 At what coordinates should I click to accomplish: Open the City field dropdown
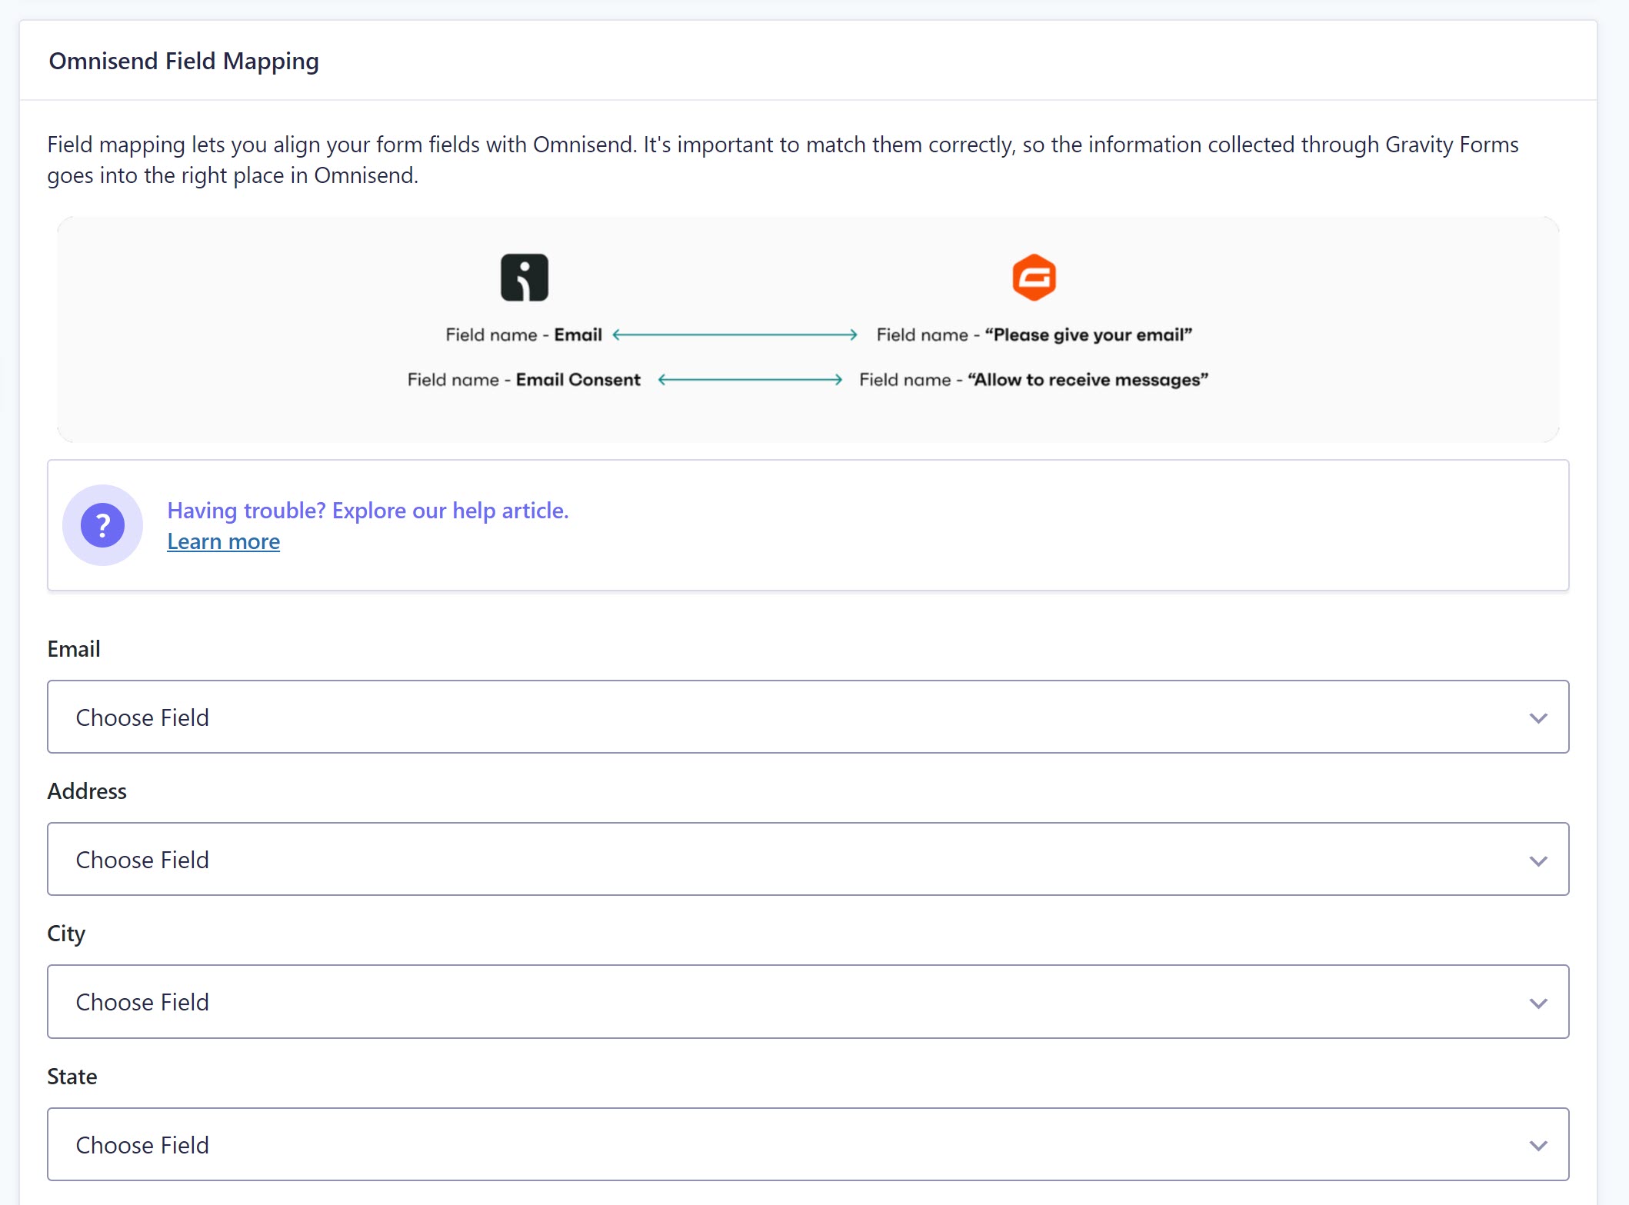pyautogui.click(x=808, y=1001)
